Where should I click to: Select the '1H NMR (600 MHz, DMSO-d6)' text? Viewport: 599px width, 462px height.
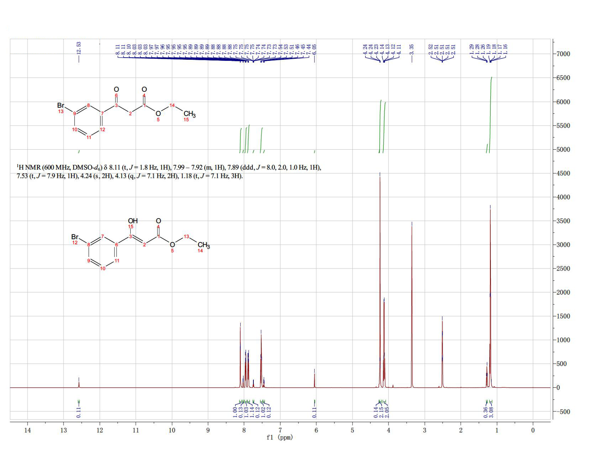pos(60,168)
